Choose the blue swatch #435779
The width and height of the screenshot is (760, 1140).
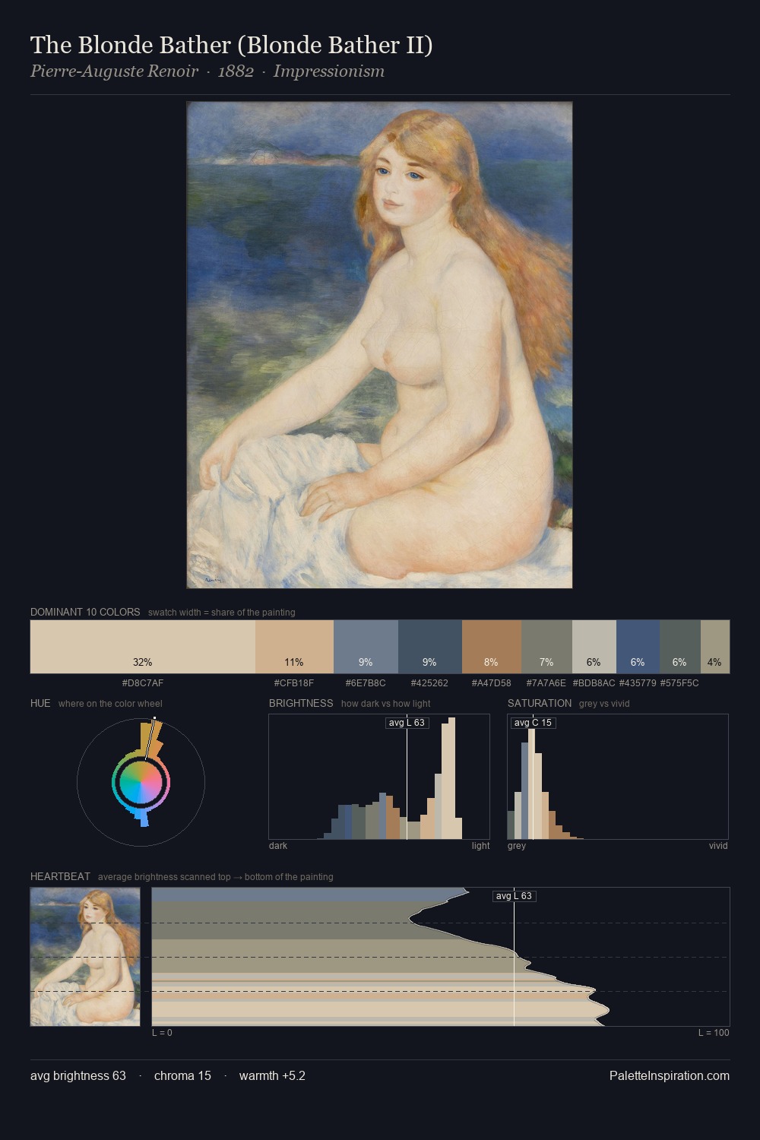click(x=638, y=647)
